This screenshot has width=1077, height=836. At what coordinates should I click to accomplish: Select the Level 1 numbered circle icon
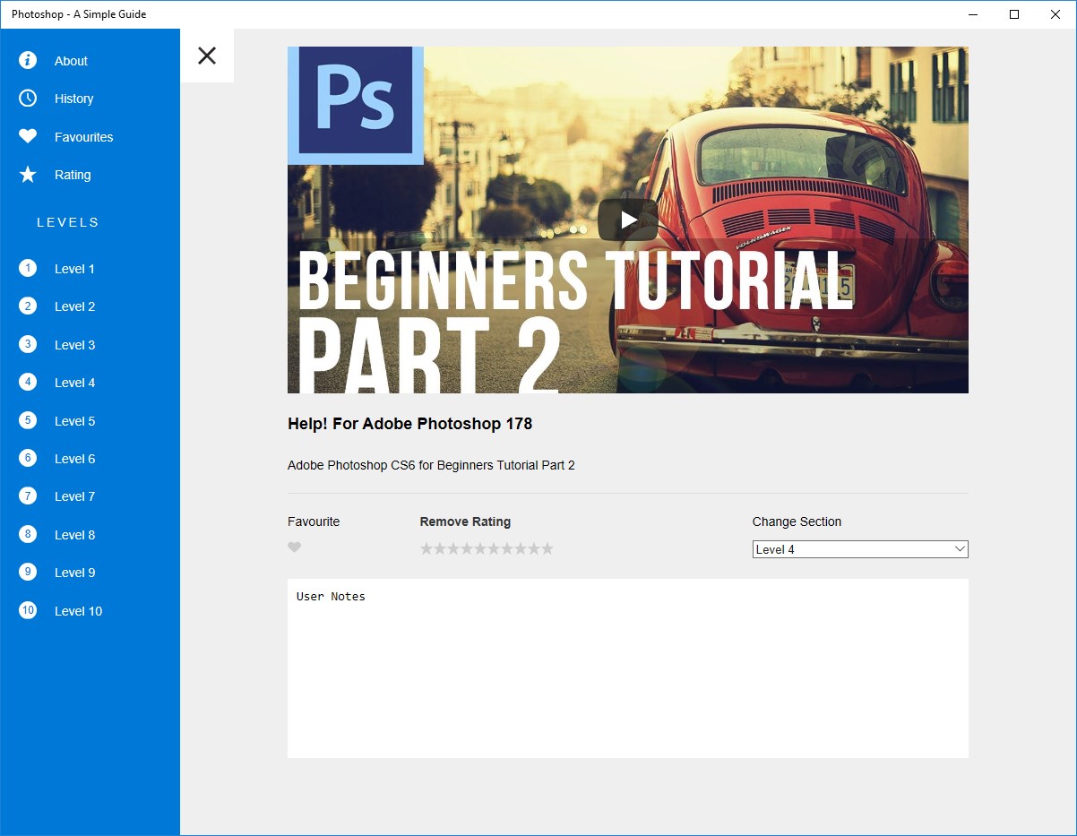tap(28, 268)
